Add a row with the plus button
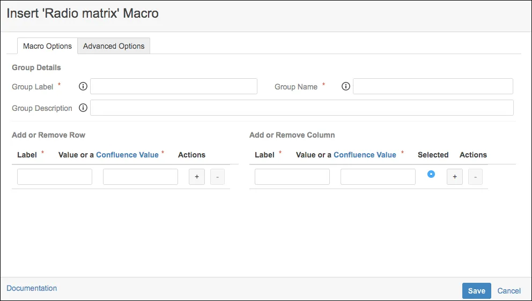The height and width of the screenshot is (301, 532). (x=197, y=177)
